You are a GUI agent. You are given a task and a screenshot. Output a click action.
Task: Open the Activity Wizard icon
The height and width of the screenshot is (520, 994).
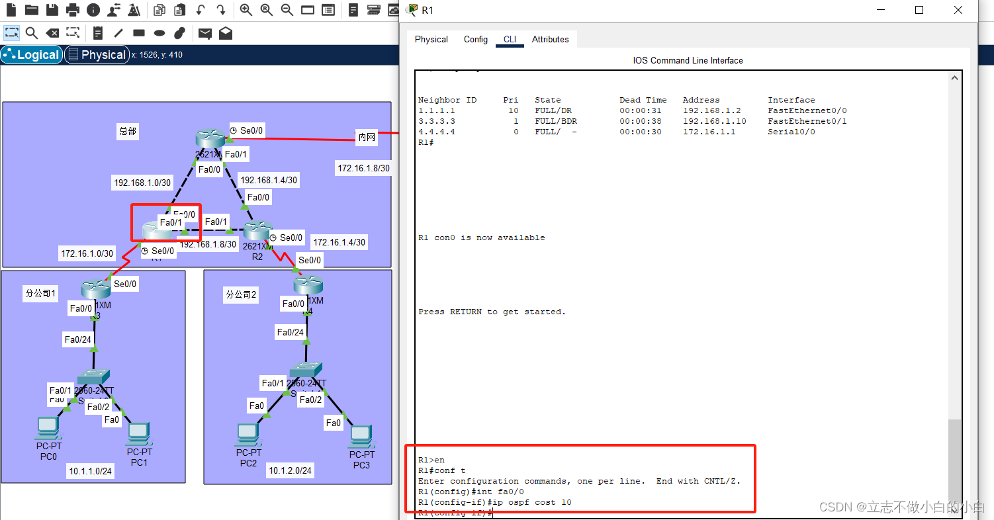(134, 10)
